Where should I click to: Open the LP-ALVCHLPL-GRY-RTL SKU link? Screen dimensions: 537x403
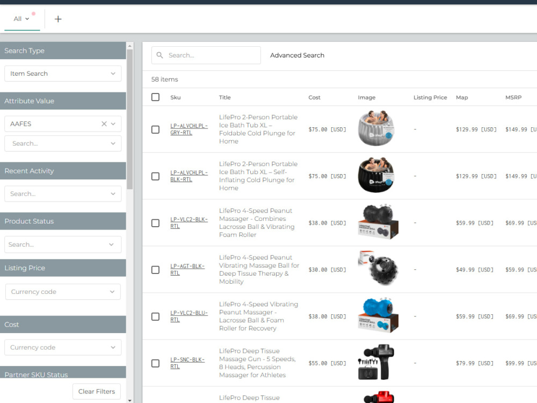[189, 129]
